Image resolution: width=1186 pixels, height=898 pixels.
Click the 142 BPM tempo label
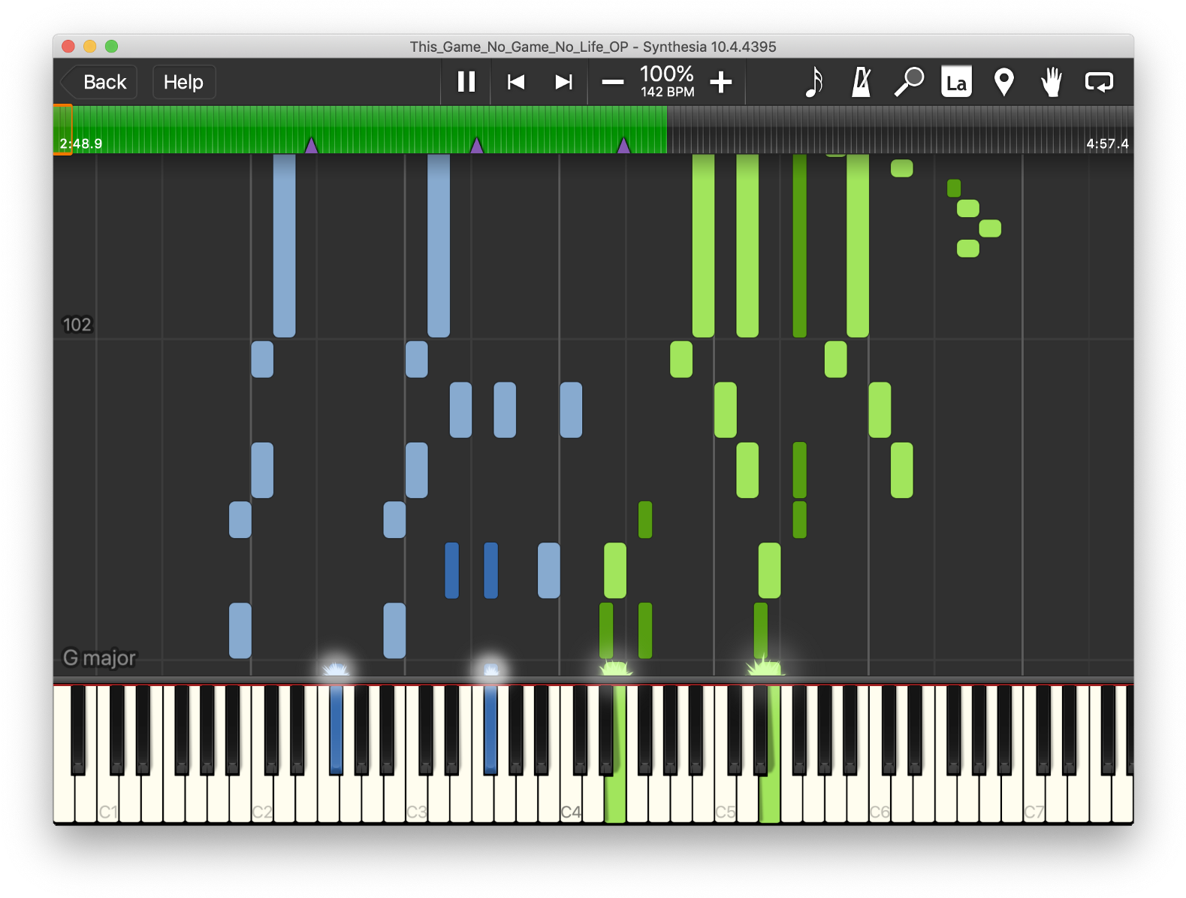click(668, 92)
